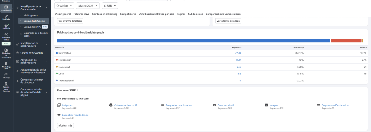Expand Comprobar volumen de búsqueda section
Viewport: 371px width, 132px height.
46,81
